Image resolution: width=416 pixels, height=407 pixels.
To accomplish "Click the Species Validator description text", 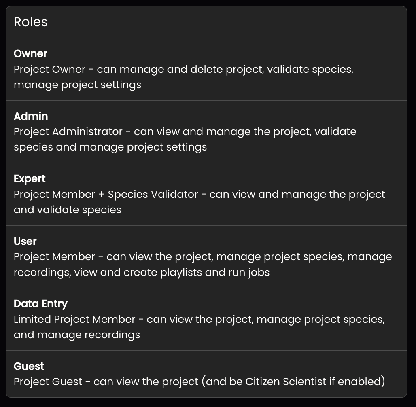I will tap(199, 202).
